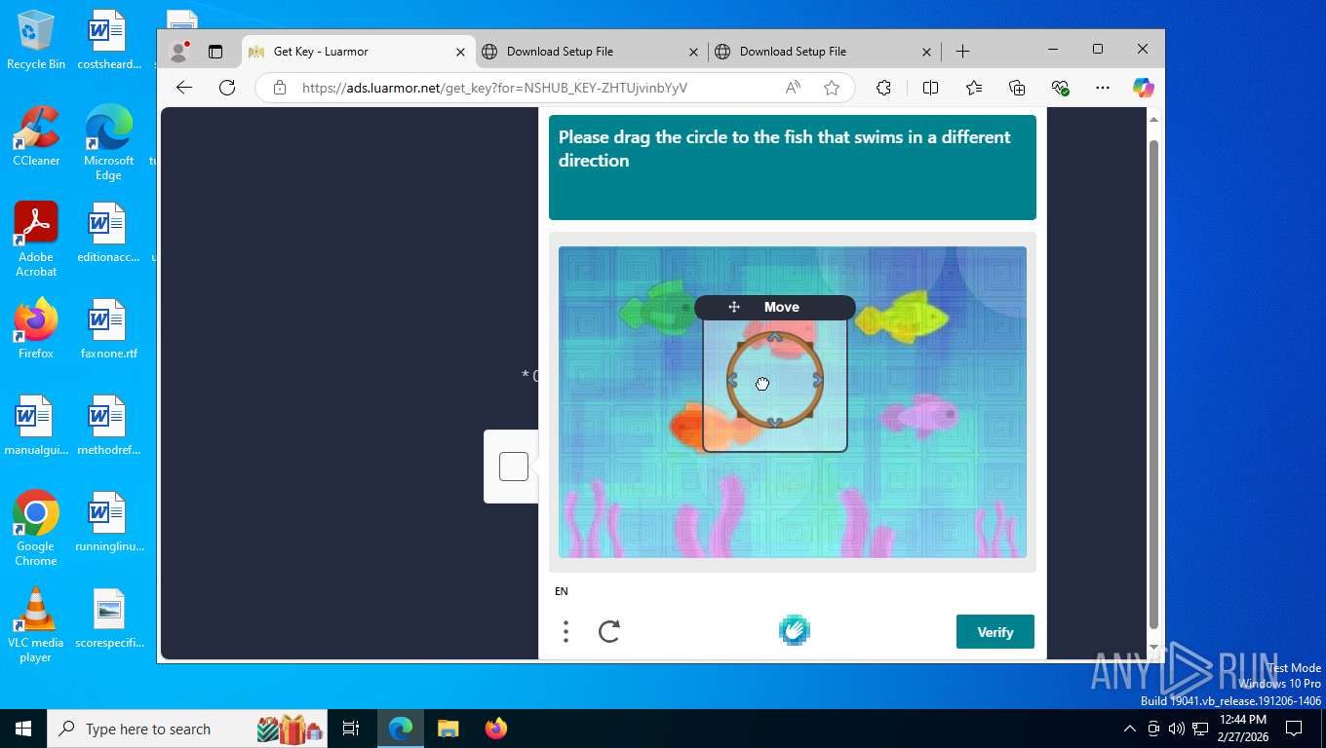Open Edge tab actions menu
The image size is (1326, 748).
tap(215, 52)
